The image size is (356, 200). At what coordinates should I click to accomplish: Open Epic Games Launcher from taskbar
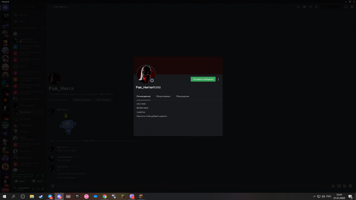pos(77,196)
